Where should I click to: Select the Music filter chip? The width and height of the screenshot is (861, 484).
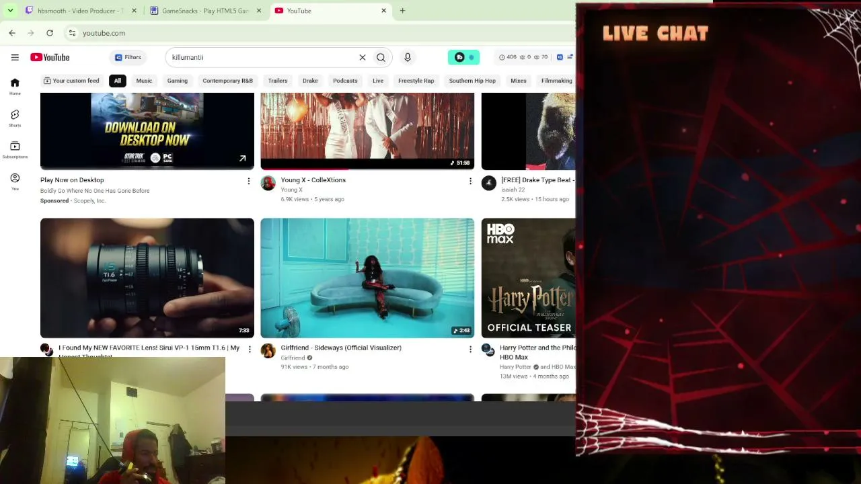click(145, 81)
